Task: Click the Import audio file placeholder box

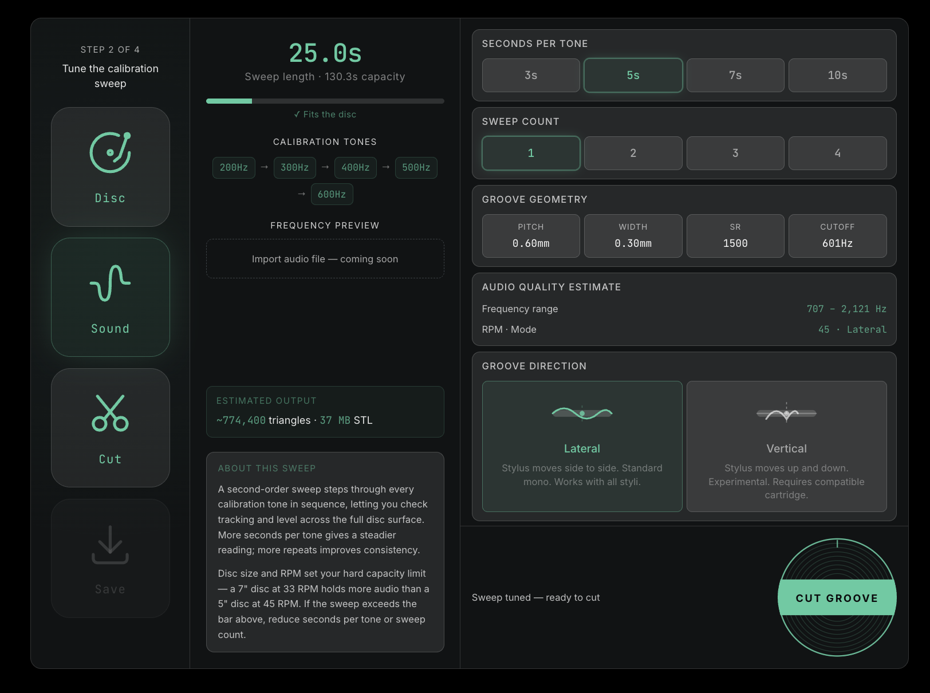Action: [325, 259]
